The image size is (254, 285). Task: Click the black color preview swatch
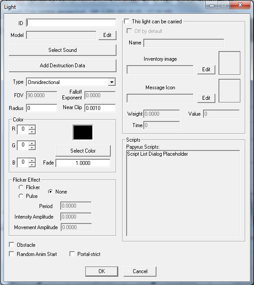point(83,132)
